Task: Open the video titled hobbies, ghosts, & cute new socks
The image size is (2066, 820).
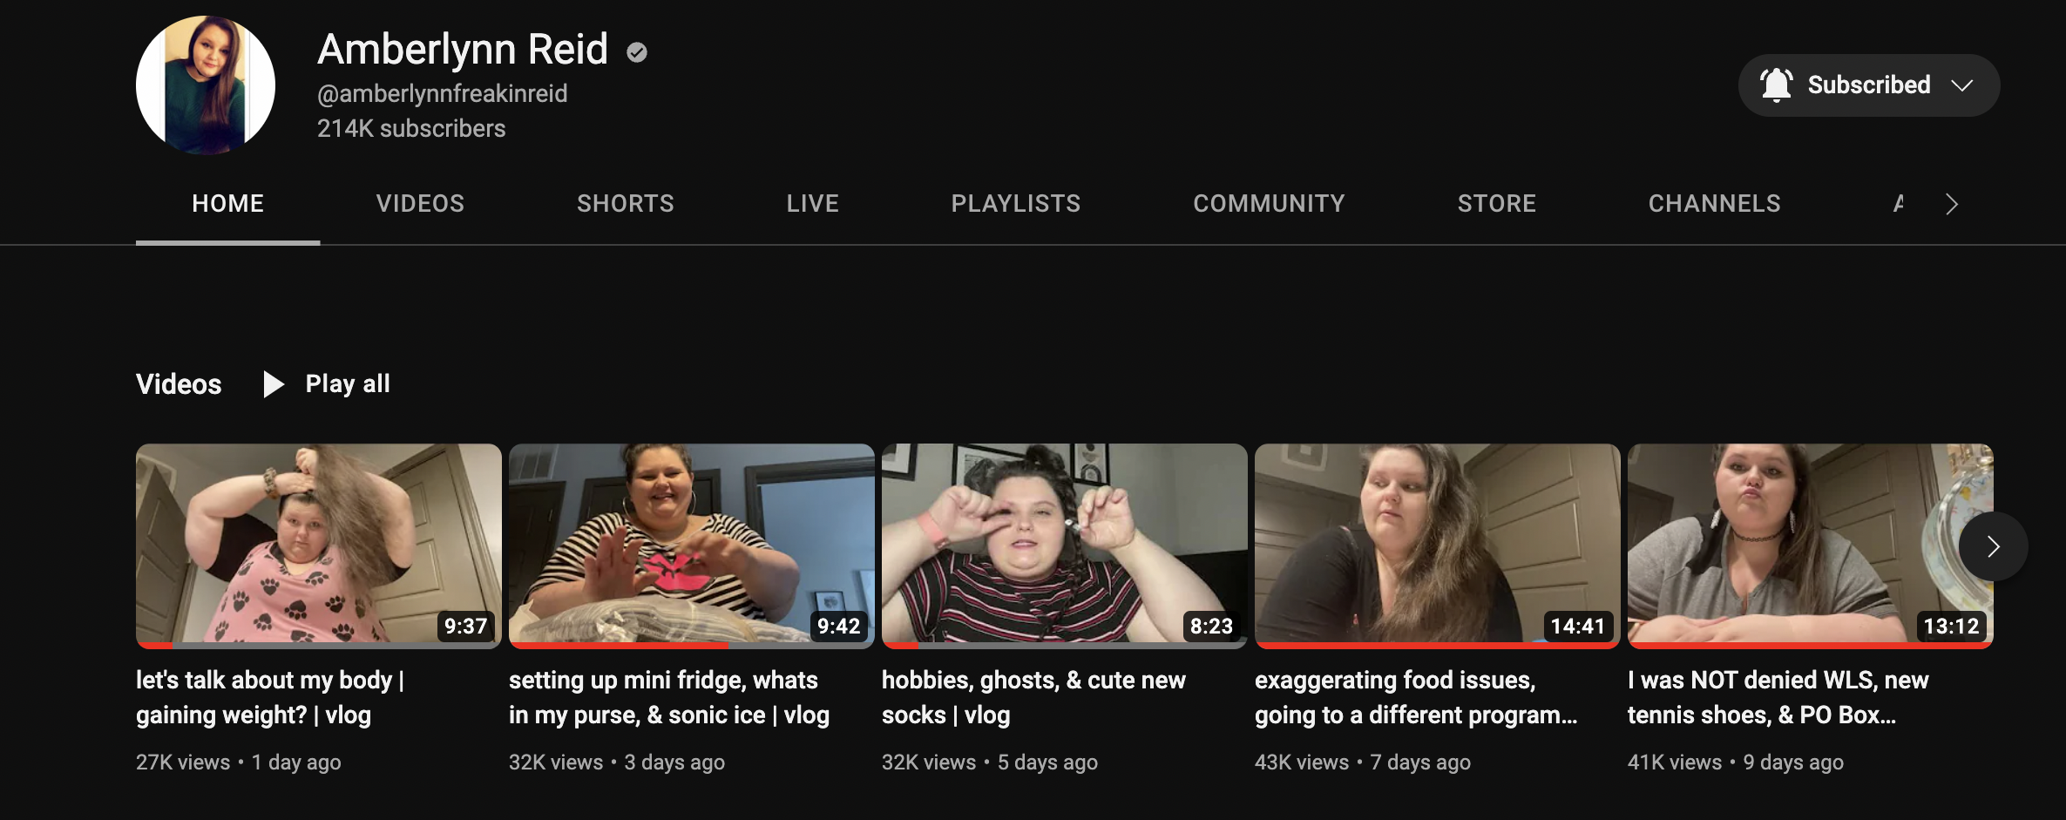Action: [1033, 697]
